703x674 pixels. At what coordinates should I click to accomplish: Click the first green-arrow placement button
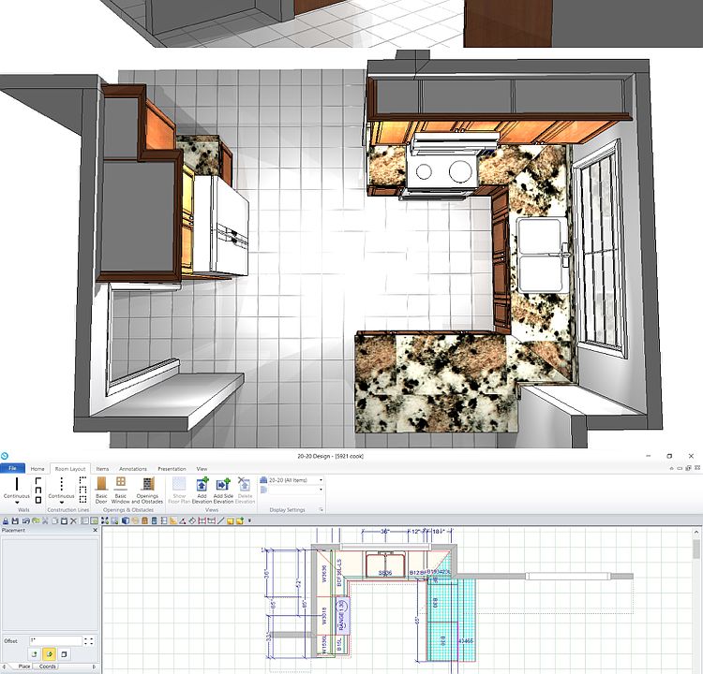coord(35,654)
